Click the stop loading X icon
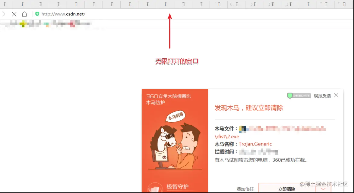The width and height of the screenshot is (354, 193). [x=14, y=14]
